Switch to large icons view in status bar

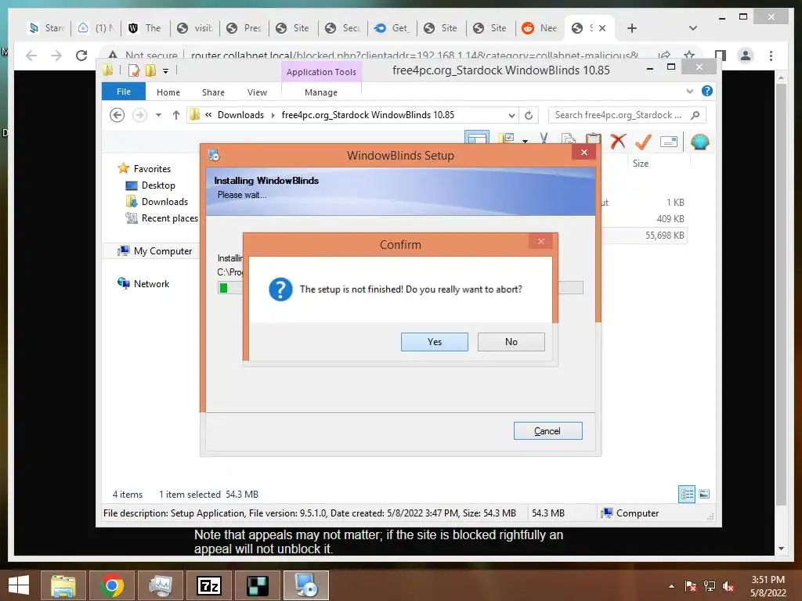pos(704,494)
